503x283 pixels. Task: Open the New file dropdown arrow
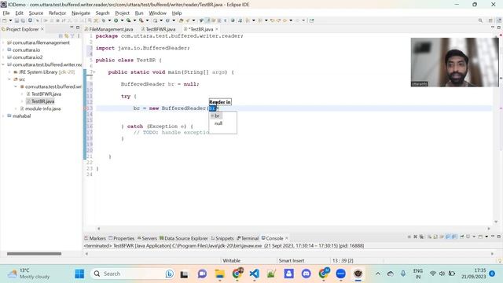(10, 20)
